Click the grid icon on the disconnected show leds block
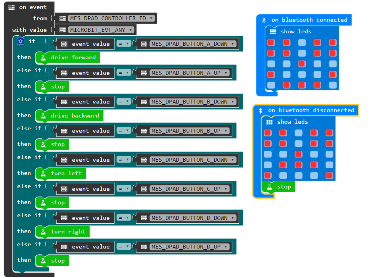Viewport: 390px width, 278px height. (269, 121)
